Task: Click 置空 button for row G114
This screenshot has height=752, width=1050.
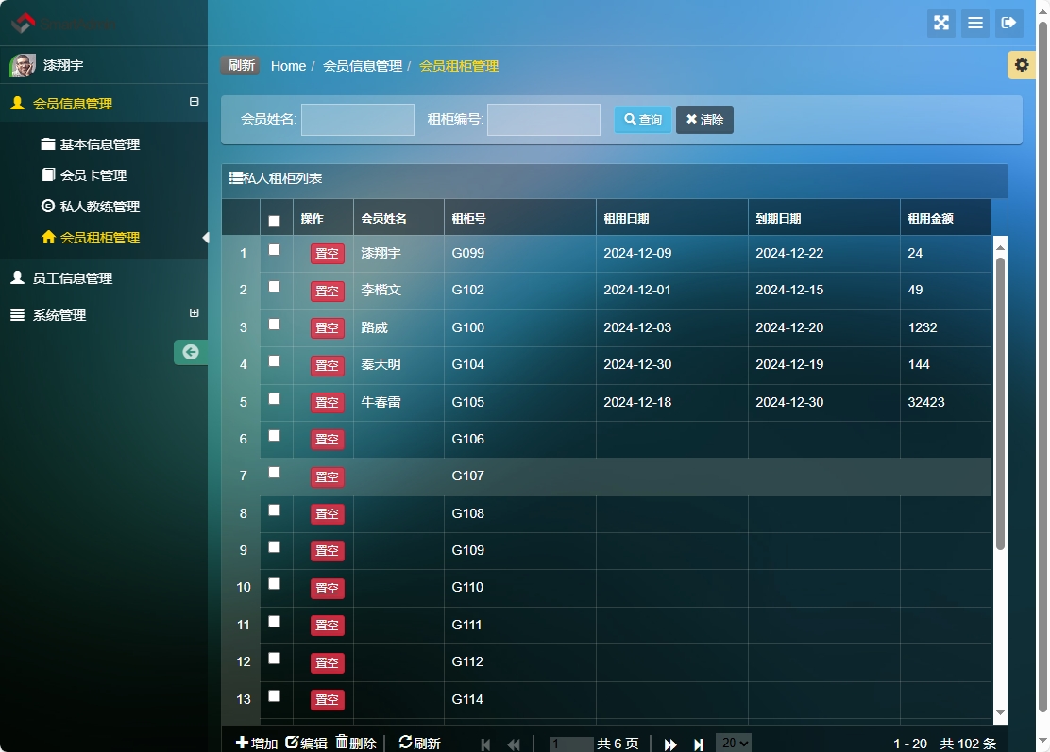Action: pyautogui.click(x=328, y=699)
